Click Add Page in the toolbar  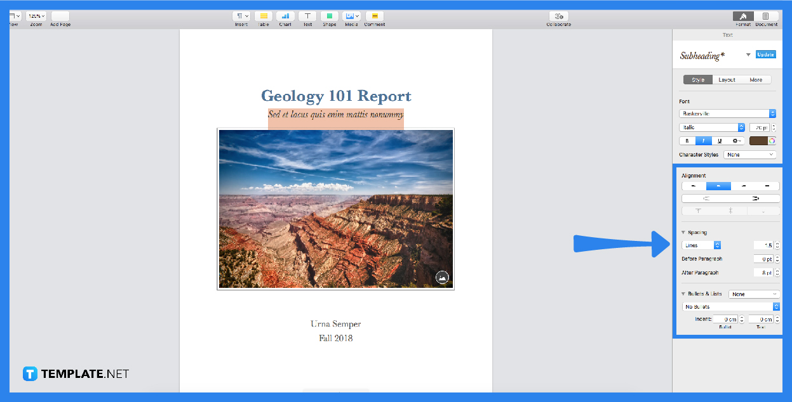pos(60,17)
